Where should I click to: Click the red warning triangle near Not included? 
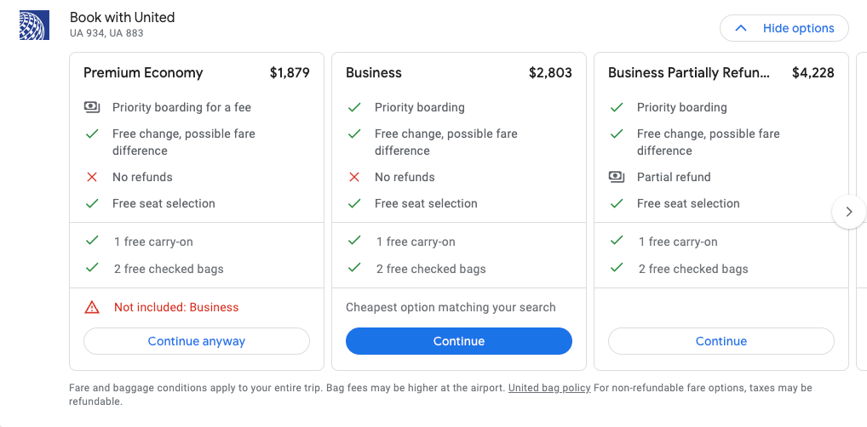point(92,308)
